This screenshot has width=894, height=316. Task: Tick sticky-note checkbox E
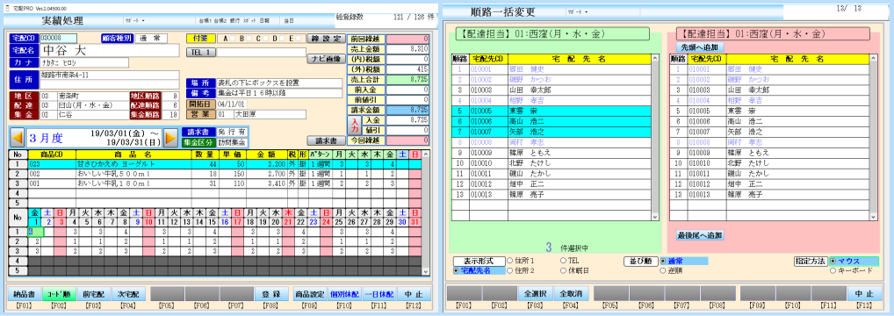pyautogui.click(x=299, y=39)
